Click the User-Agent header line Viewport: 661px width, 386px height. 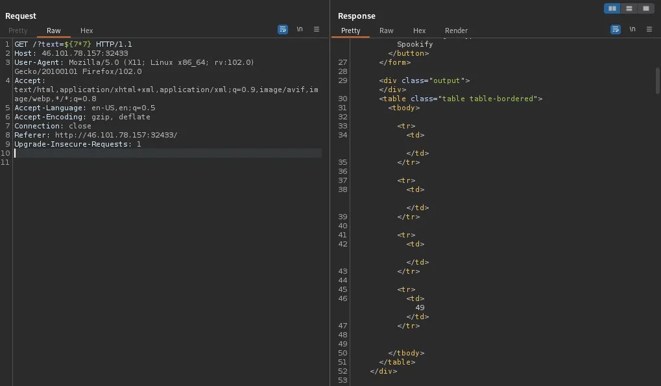[134, 62]
